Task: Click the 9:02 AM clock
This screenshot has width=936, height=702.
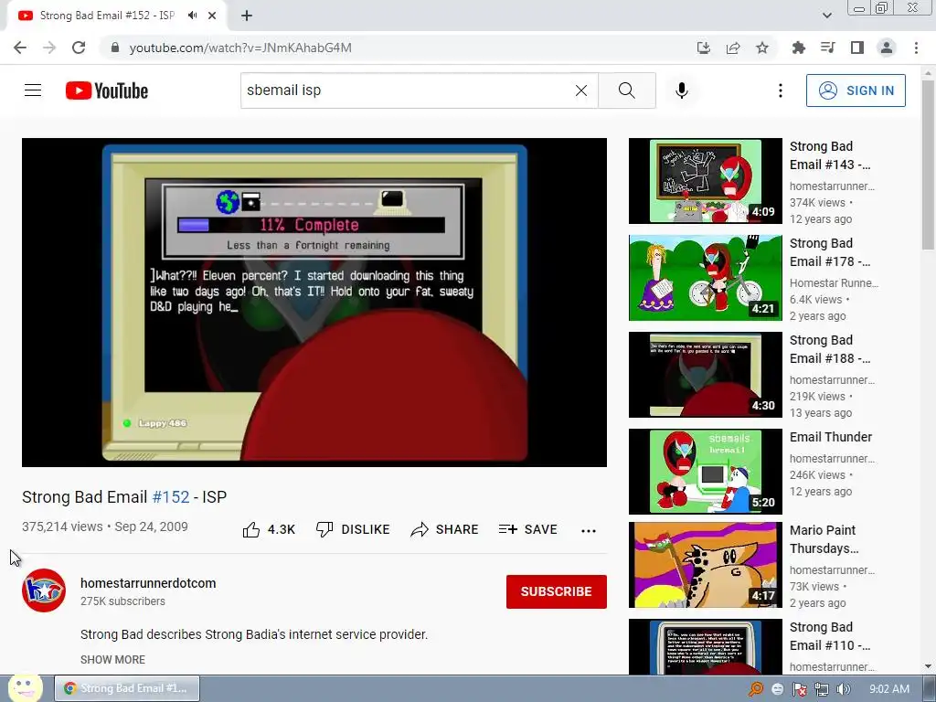Action: pos(889,689)
